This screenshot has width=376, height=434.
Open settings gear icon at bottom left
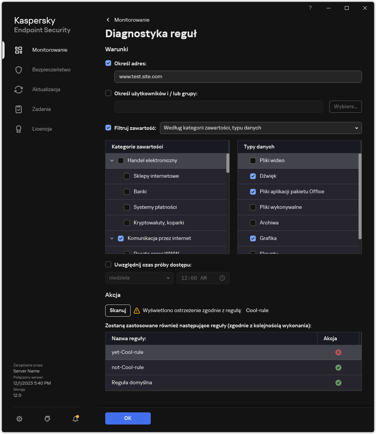pos(19,419)
